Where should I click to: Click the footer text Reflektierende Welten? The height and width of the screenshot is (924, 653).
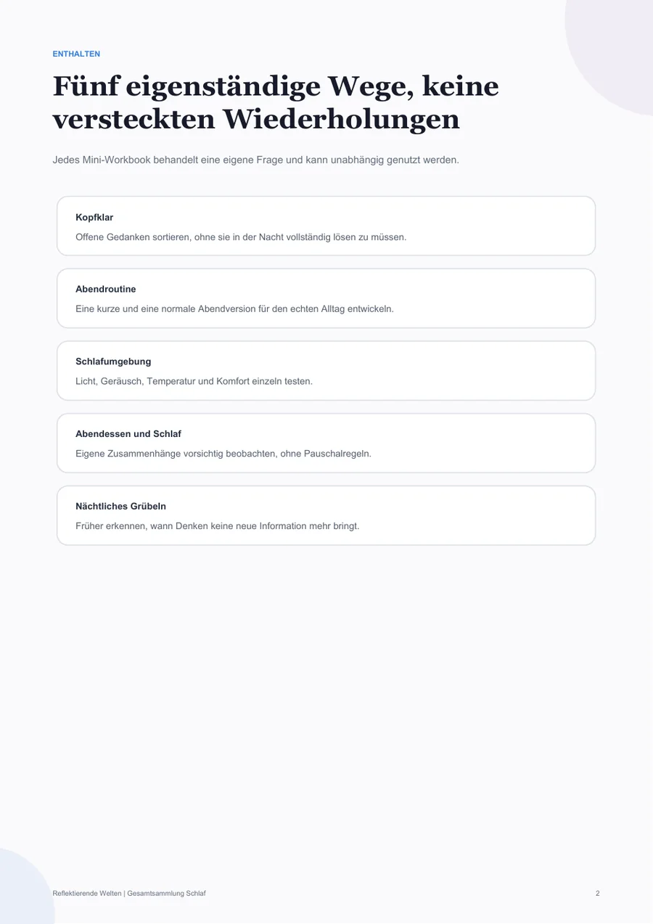pos(87,894)
